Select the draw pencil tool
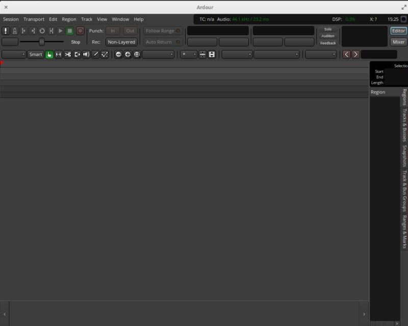 point(96,54)
